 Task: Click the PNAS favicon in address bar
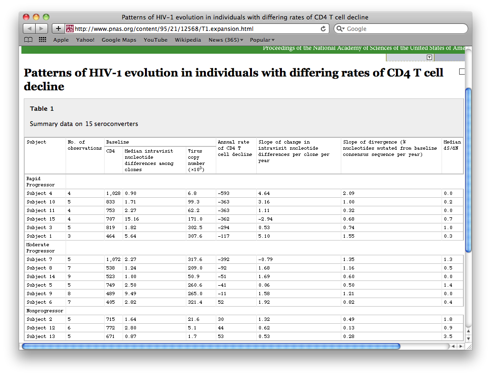[x=70, y=29]
